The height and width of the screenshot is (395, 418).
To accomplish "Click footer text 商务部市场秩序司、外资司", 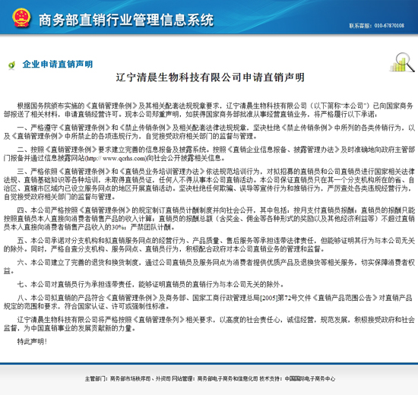I will pyautogui.click(x=141, y=379).
